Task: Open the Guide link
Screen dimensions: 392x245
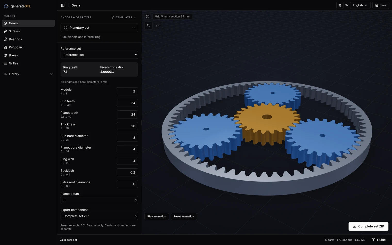Action: (x=379, y=240)
